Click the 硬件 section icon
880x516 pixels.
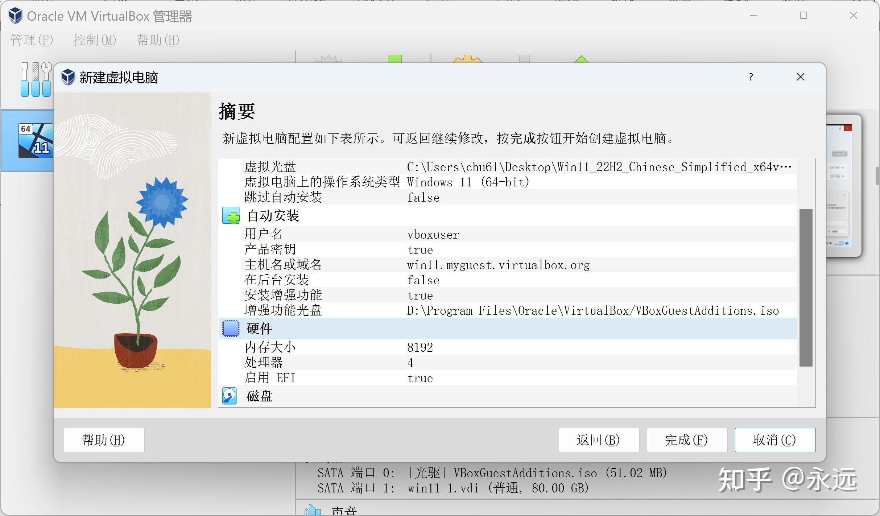(231, 329)
